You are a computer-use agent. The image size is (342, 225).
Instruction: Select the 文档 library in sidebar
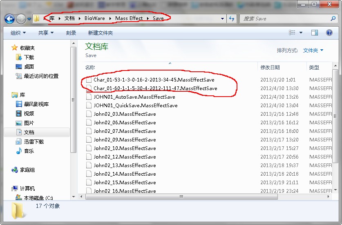click(37, 132)
